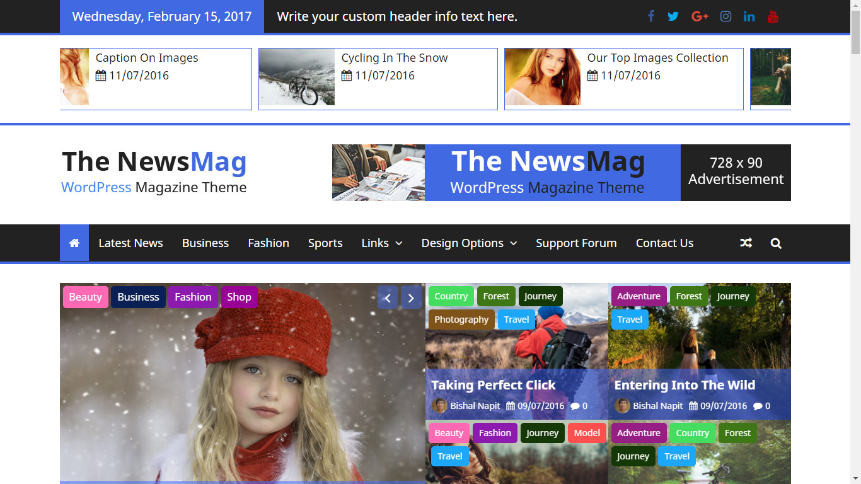861x484 pixels.
Task: Click comment count on Taking Perfect Click
Action: pyautogui.click(x=579, y=406)
